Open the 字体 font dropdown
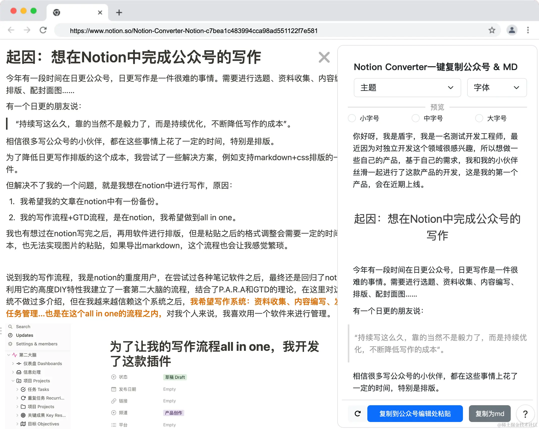 [x=496, y=88]
